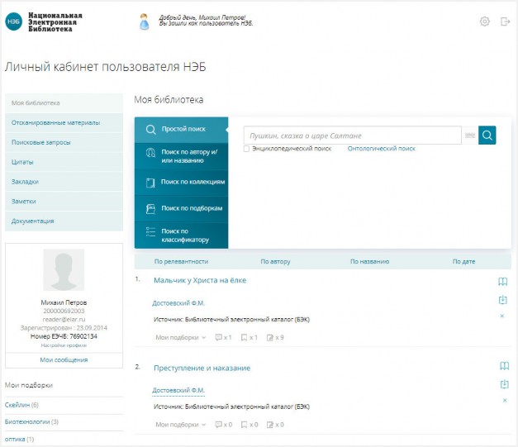Open reader for Преступление и наказание
The height and width of the screenshot is (447, 518).
(x=504, y=366)
